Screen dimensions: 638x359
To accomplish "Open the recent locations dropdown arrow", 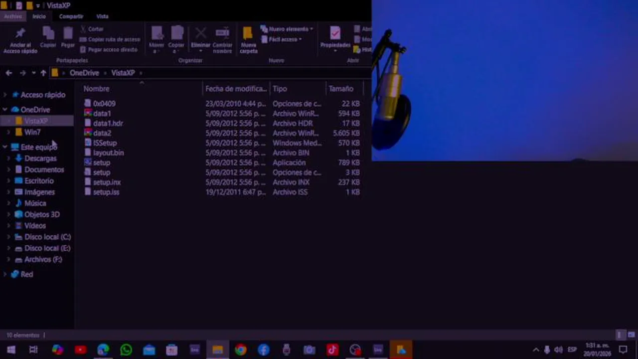I will [x=33, y=73].
